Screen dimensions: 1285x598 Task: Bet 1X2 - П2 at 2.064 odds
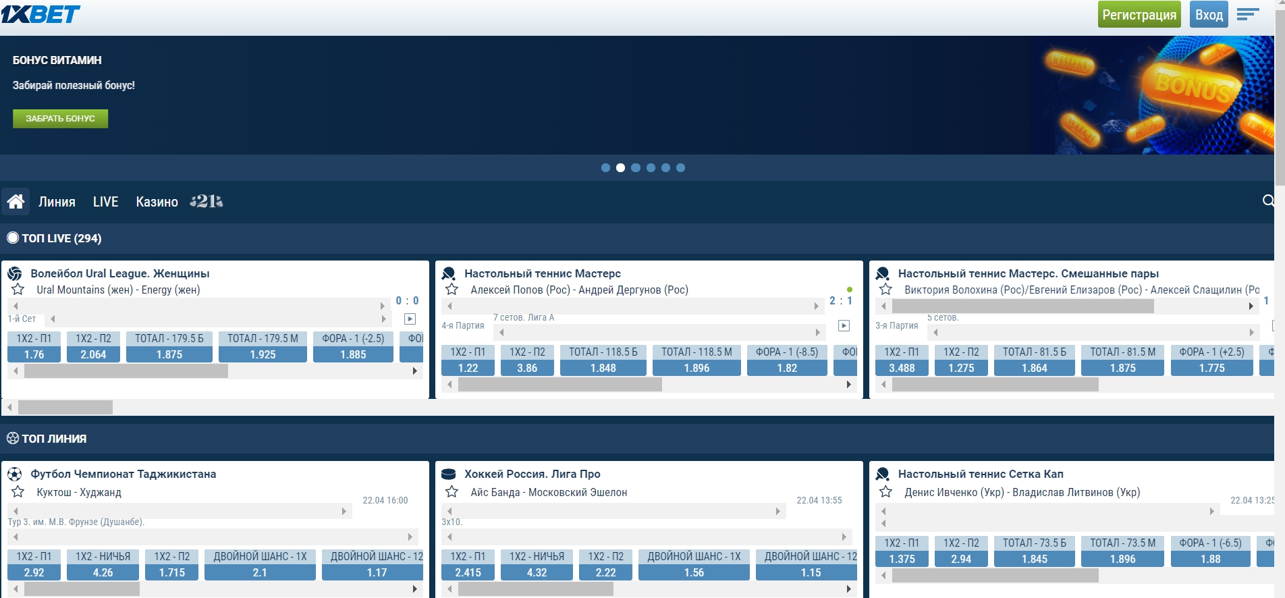[x=93, y=347]
